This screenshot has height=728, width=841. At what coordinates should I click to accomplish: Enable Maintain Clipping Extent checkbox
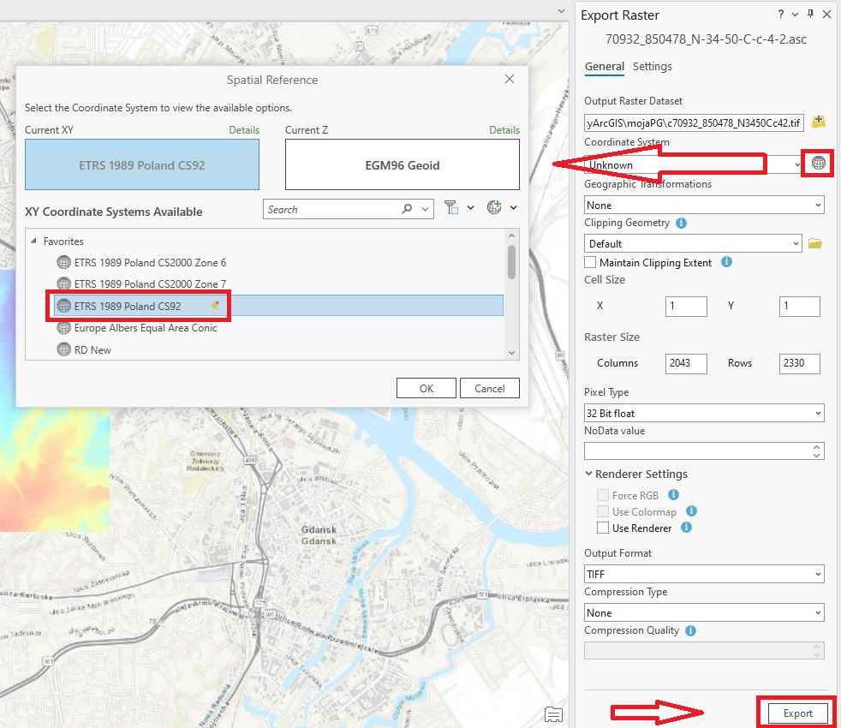coord(590,262)
